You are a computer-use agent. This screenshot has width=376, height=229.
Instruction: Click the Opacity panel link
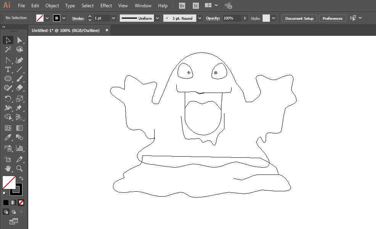pos(213,18)
